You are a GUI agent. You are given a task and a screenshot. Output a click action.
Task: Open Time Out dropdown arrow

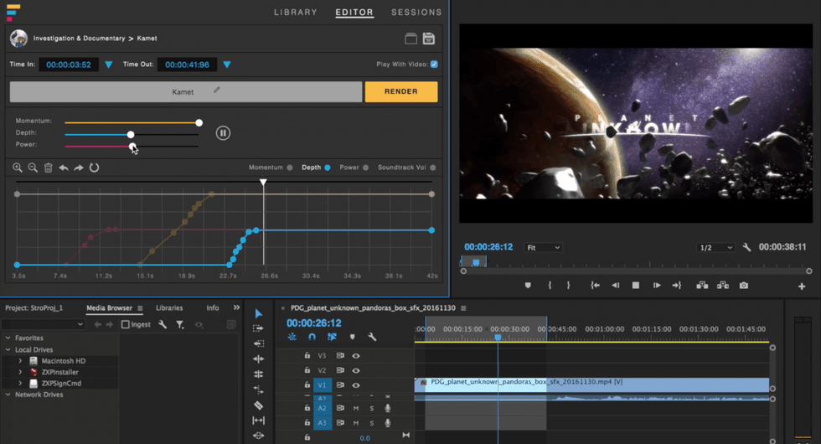tap(227, 65)
